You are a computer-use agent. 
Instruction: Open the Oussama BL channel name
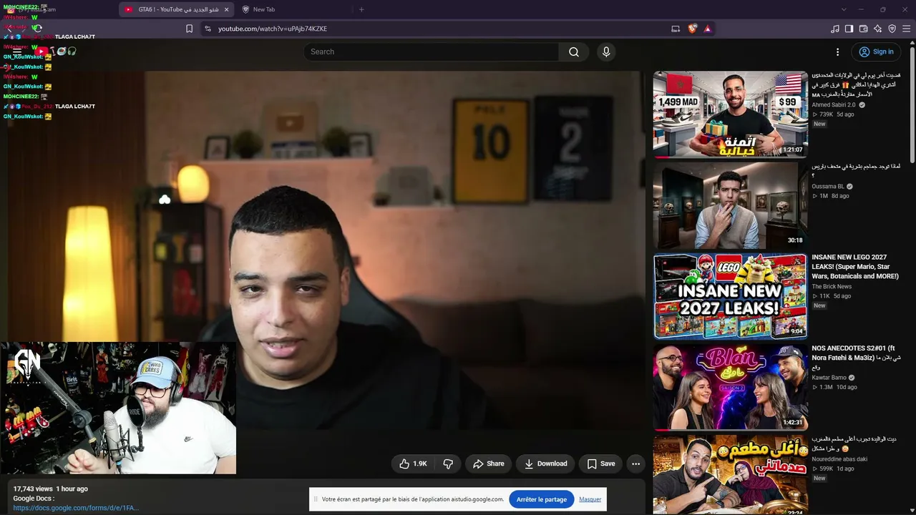(828, 187)
